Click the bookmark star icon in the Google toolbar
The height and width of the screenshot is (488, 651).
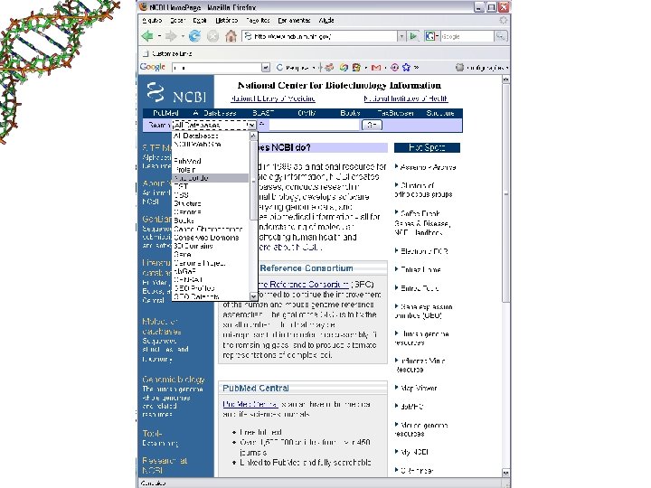point(406,67)
